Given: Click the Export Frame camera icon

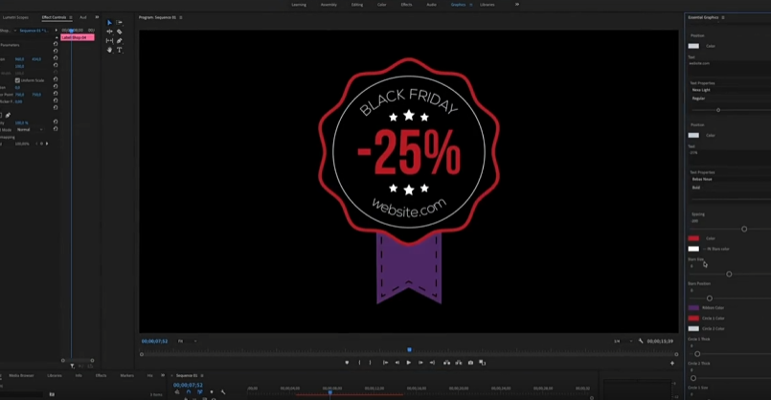Looking at the screenshot, I should pyautogui.click(x=470, y=363).
